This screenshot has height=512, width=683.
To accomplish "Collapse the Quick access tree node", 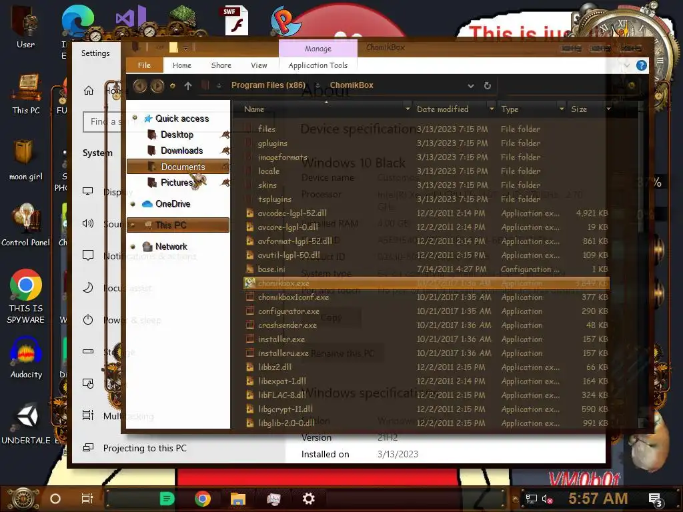I will click(x=135, y=117).
